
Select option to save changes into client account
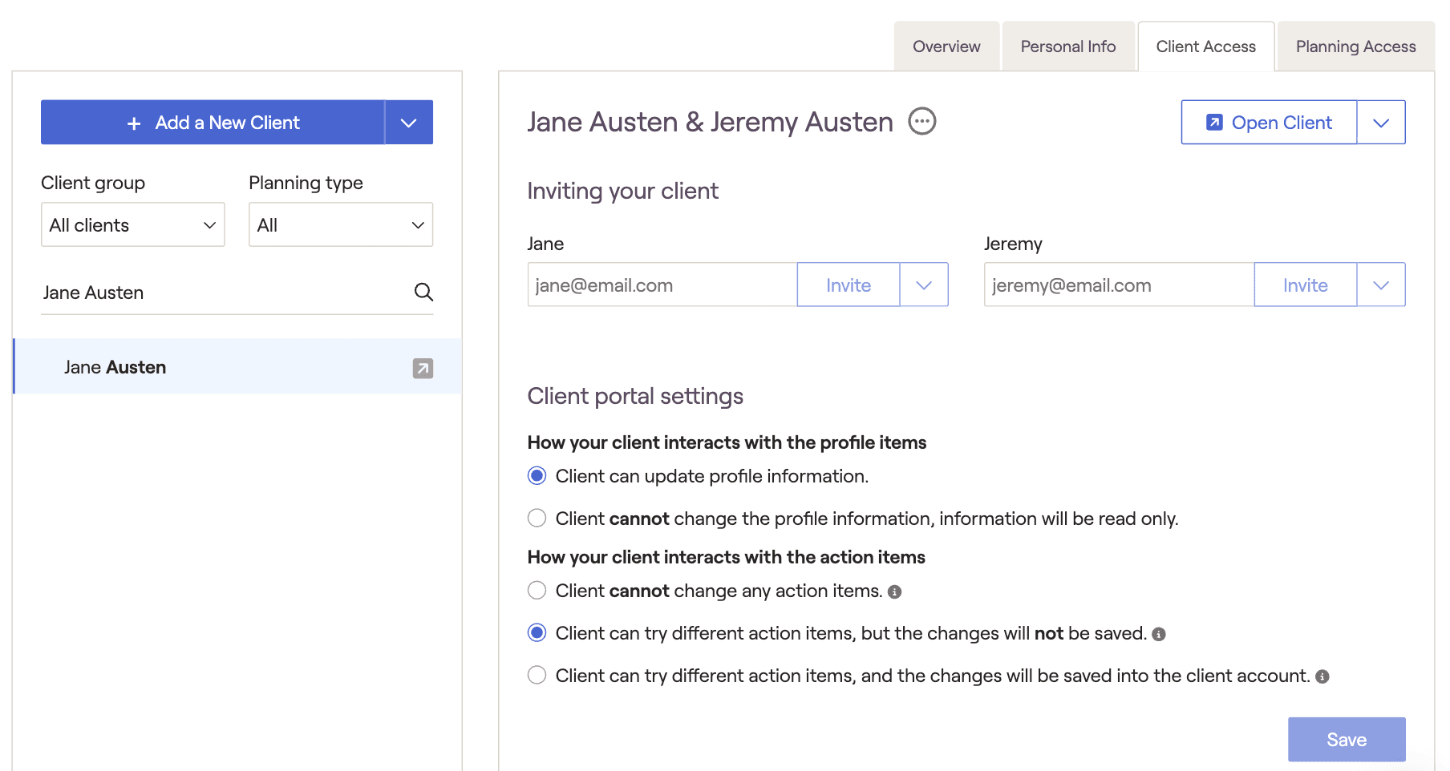pyautogui.click(x=537, y=676)
